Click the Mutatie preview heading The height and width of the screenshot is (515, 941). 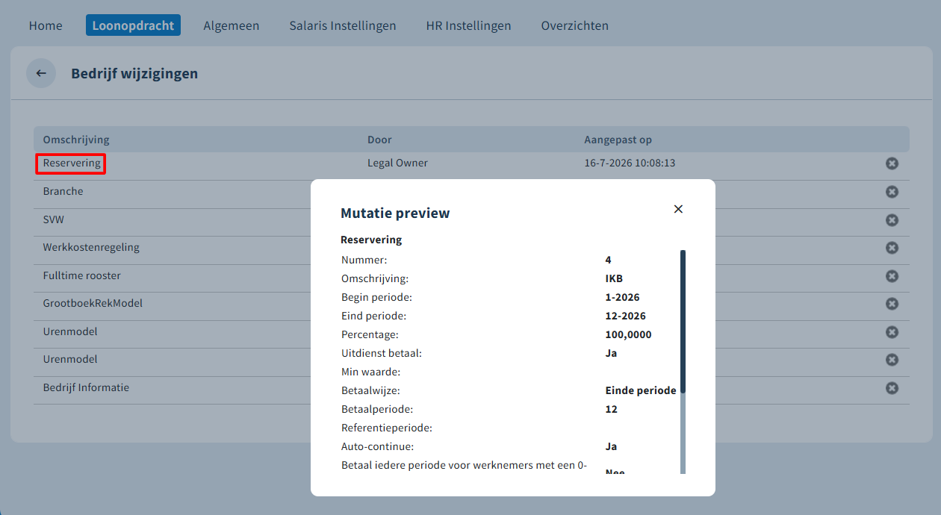click(x=395, y=213)
